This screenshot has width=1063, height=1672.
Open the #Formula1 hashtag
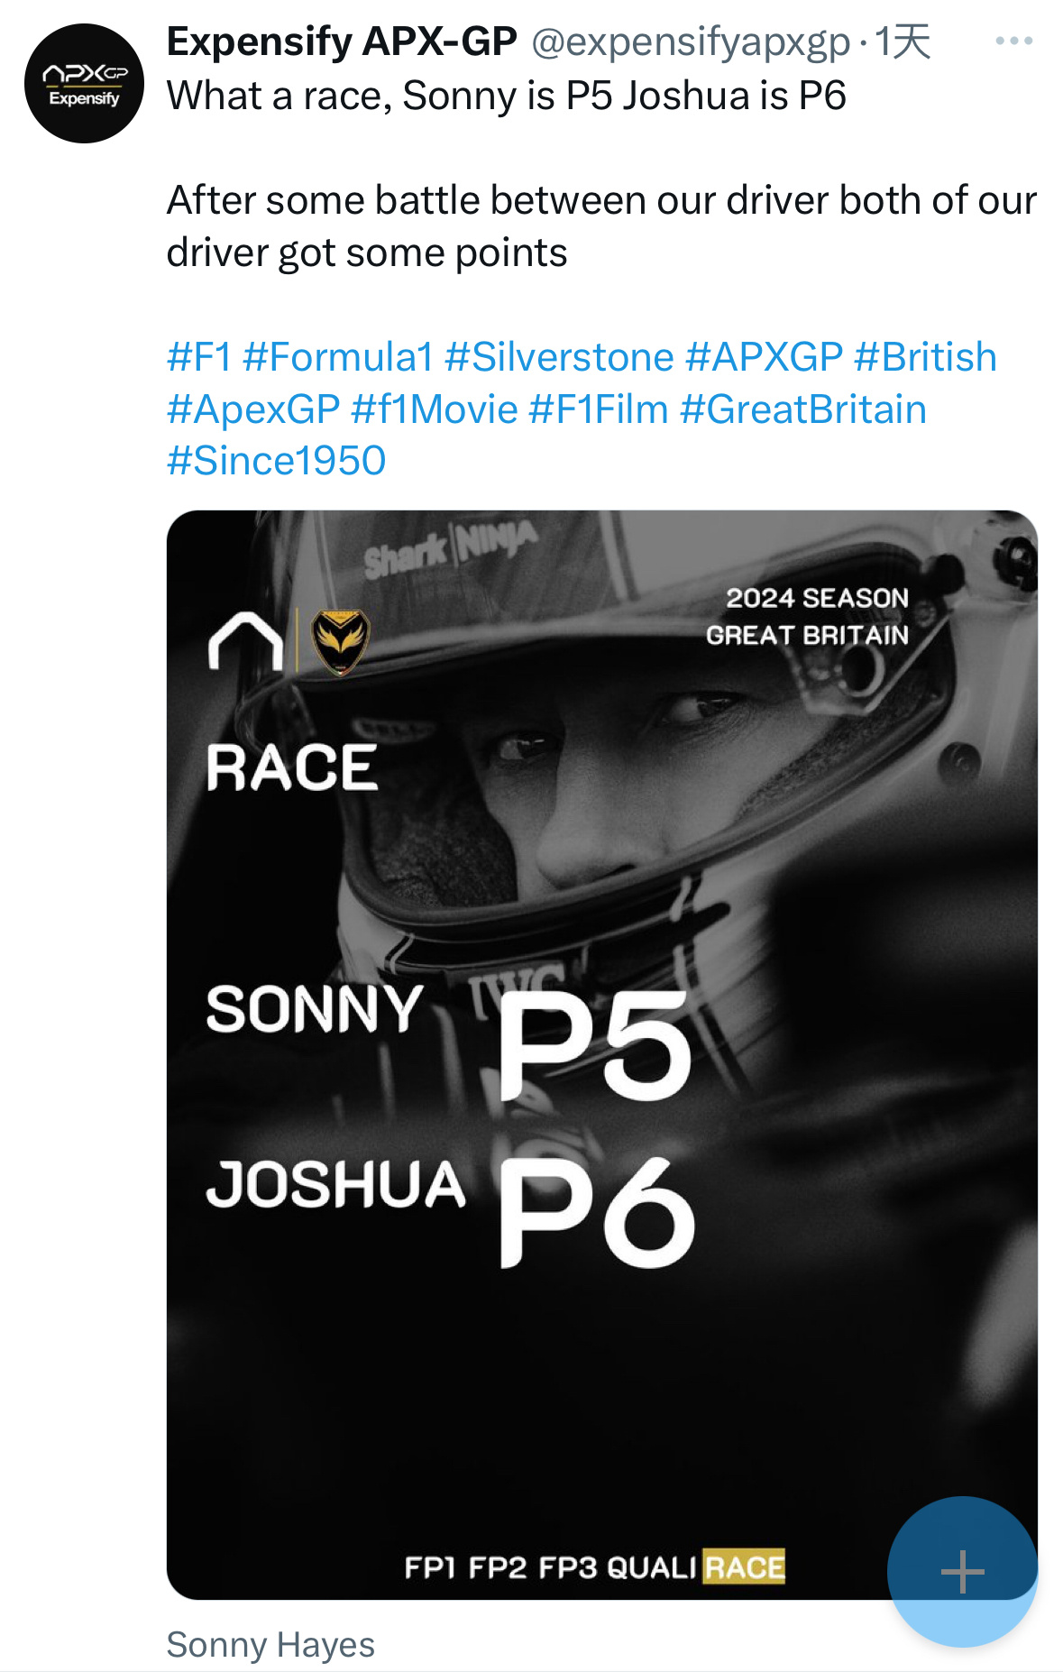(x=338, y=357)
